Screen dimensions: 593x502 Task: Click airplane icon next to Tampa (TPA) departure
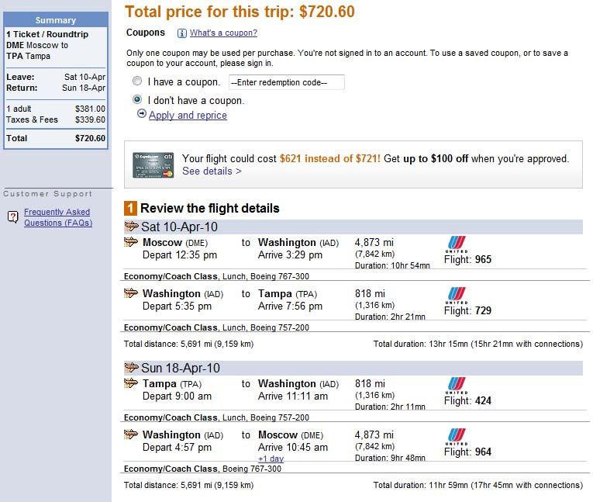[x=131, y=383]
